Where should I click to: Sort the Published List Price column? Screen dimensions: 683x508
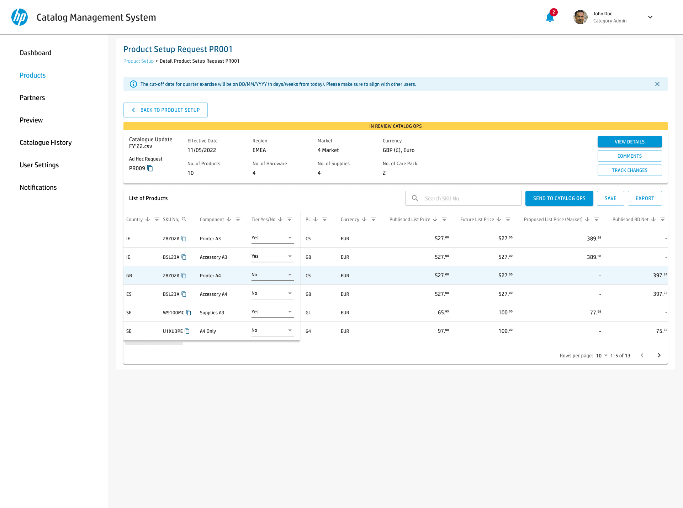click(x=435, y=219)
